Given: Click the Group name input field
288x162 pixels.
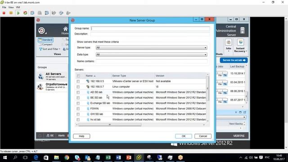Looking at the screenshot, I should click(150, 28).
